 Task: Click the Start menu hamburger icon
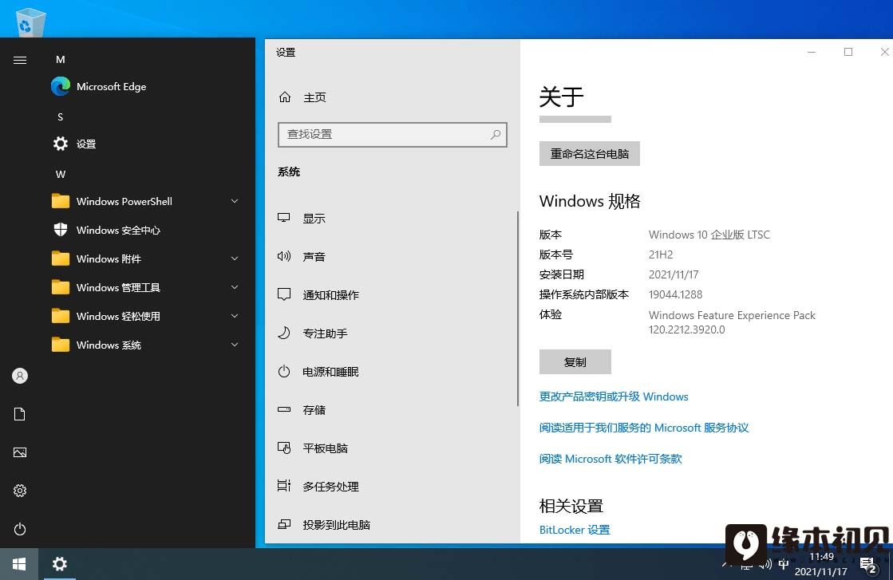(20, 60)
